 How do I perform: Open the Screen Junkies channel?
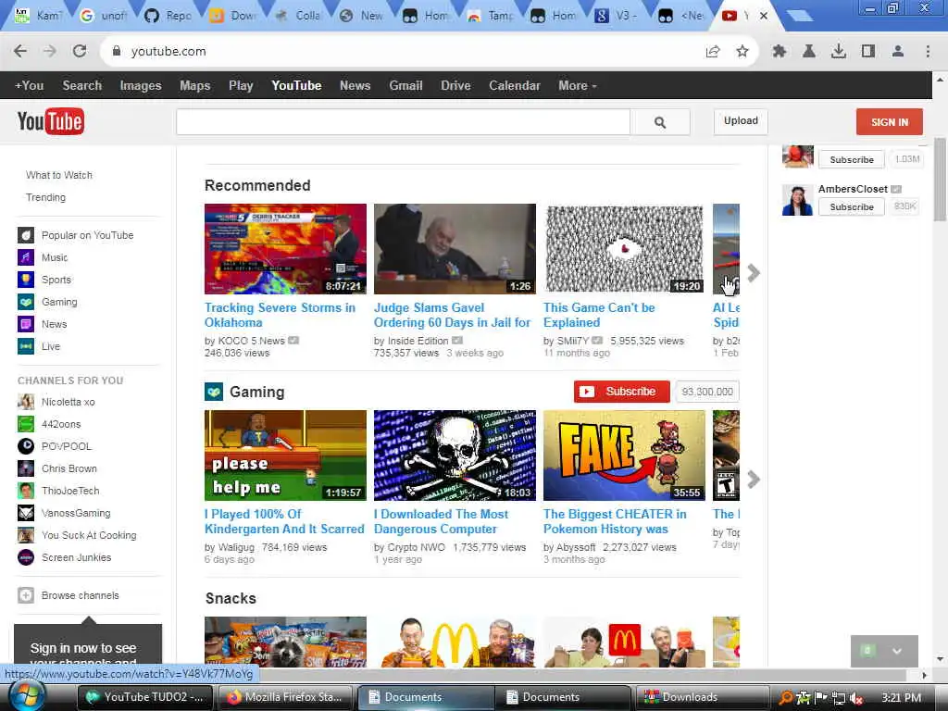pos(76,557)
